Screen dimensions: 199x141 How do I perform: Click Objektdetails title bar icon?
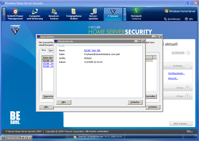[x=56, y=41]
